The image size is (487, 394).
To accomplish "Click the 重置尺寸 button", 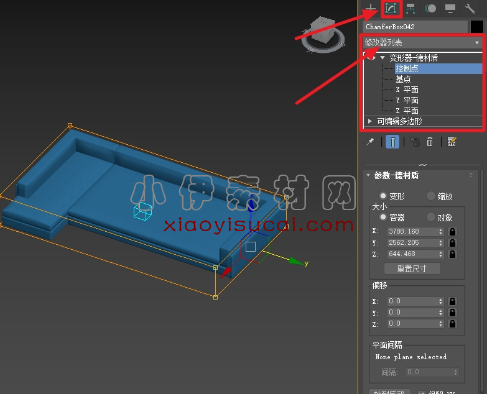I will click(410, 268).
